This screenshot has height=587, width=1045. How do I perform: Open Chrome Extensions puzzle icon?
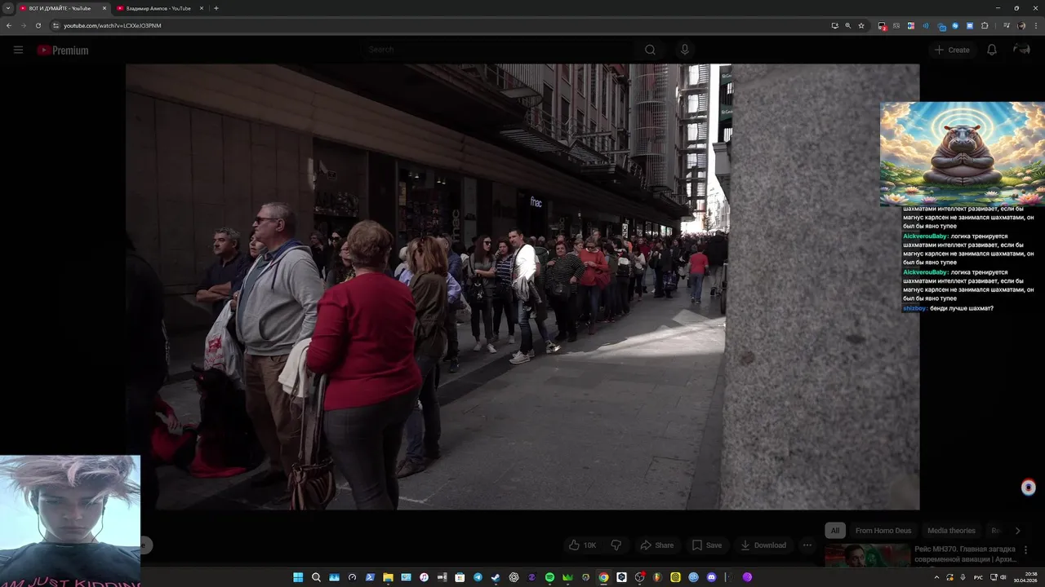[x=985, y=25]
